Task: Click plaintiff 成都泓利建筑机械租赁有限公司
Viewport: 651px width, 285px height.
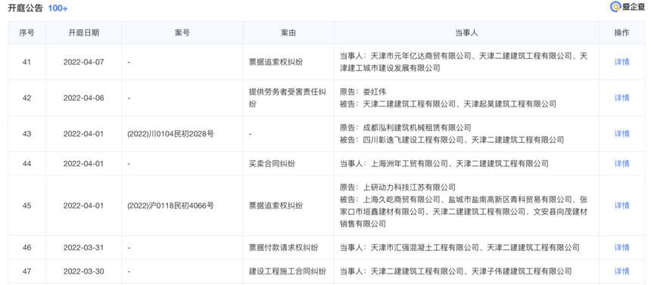Action: [417, 128]
